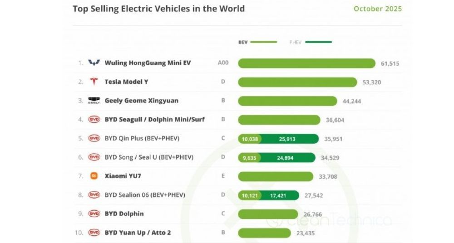Select the Tesla Model Y label
Viewport: 454px width, 243px height.
pyautogui.click(x=126, y=82)
